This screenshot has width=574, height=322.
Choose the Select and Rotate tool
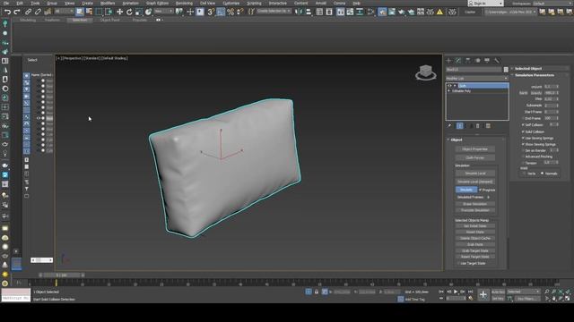(x=129, y=12)
